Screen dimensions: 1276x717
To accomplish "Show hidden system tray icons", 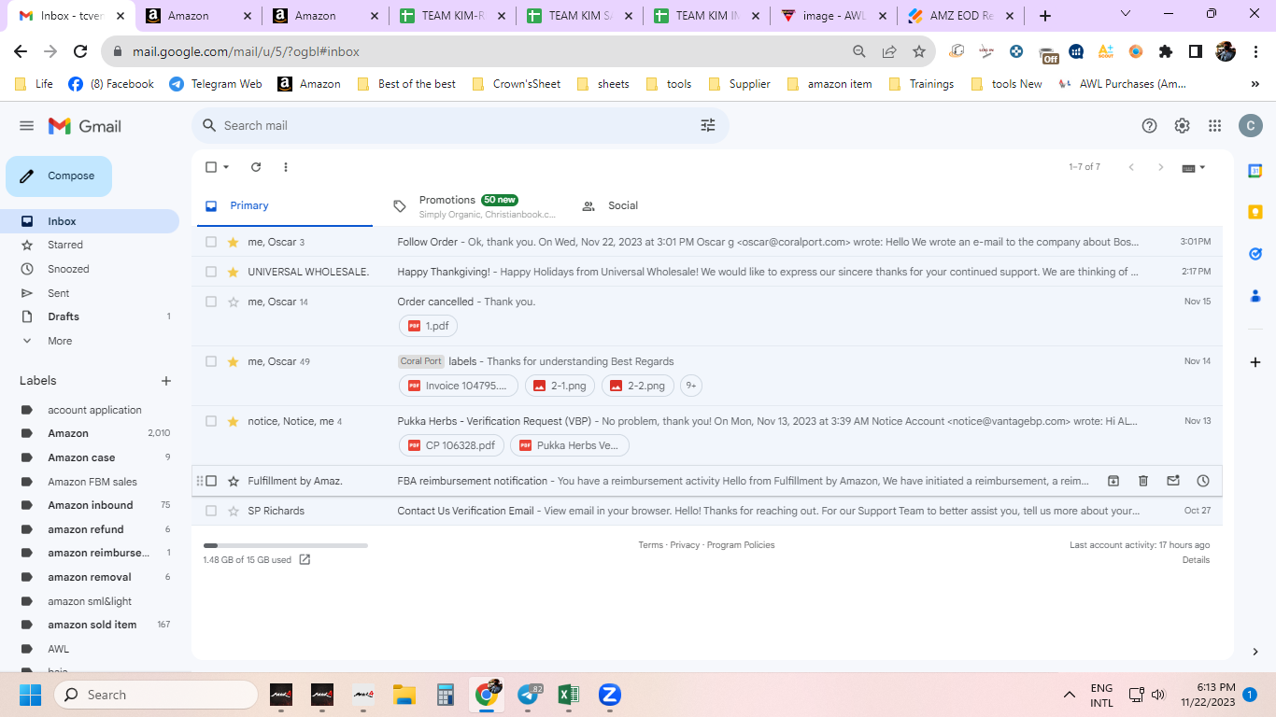I will 1070,695.
